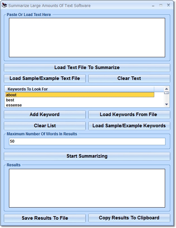This screenshot has height=228, width=176.
Task: Select the 'about' keyword row
Action: tap(80, 95)
